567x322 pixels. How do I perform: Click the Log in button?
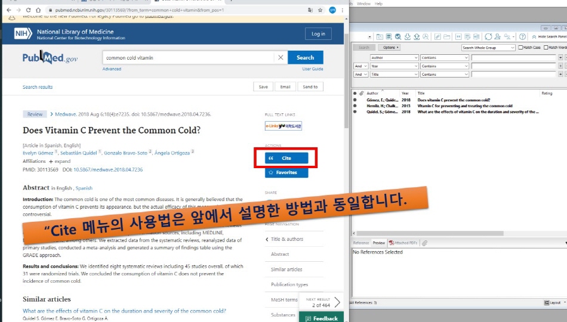click(318, 33)
